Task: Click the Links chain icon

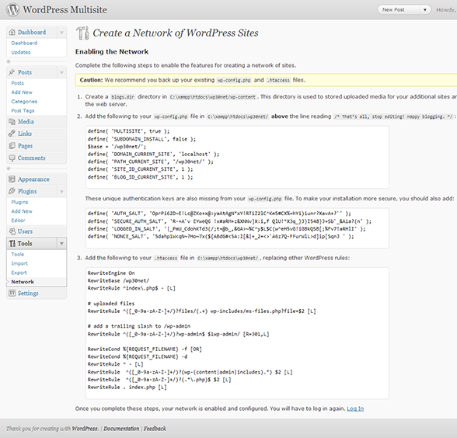Action: click(x=12, y=134)
